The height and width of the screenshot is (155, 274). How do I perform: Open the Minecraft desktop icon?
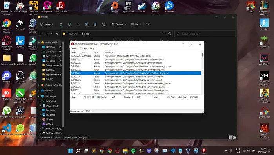[x=264, y=42]
